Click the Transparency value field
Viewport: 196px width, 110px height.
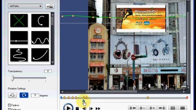tap(48, 71)
